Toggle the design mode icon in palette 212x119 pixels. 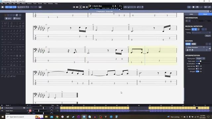pyautogui.click(x=17, y=15)
